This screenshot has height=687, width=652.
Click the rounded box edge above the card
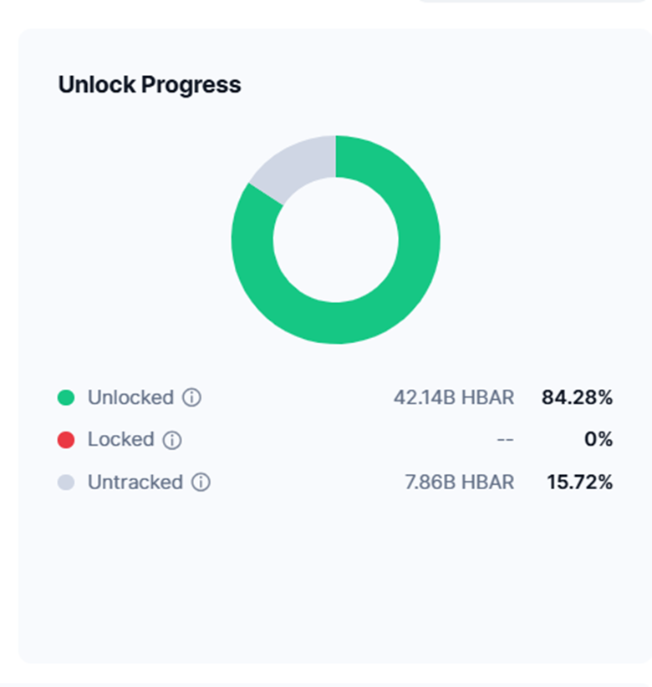pyautogui.click(x=535, y=3)
